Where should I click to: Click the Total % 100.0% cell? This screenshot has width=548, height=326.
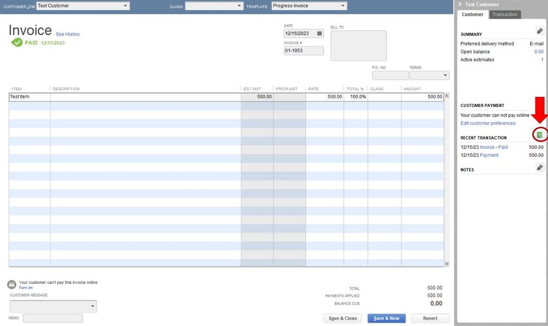coord(356,96)
